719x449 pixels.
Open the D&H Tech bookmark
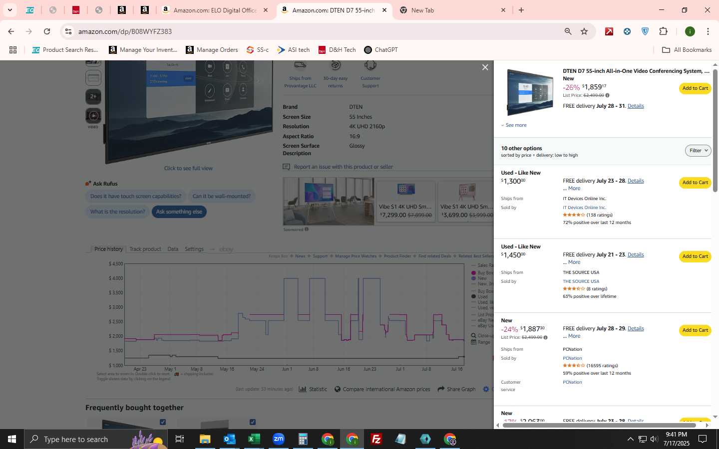337,50
